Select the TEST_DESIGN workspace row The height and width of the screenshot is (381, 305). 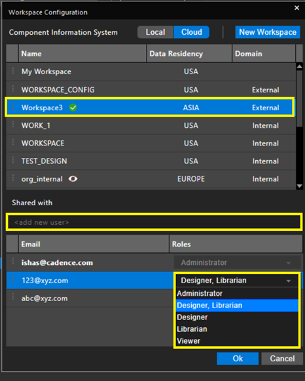tap(151, 161)
